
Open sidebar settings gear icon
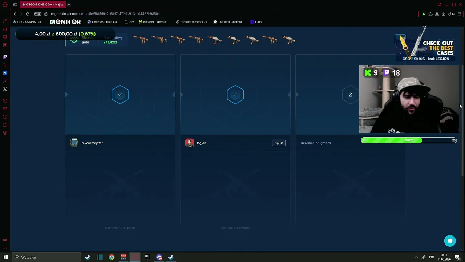(5, 133)
